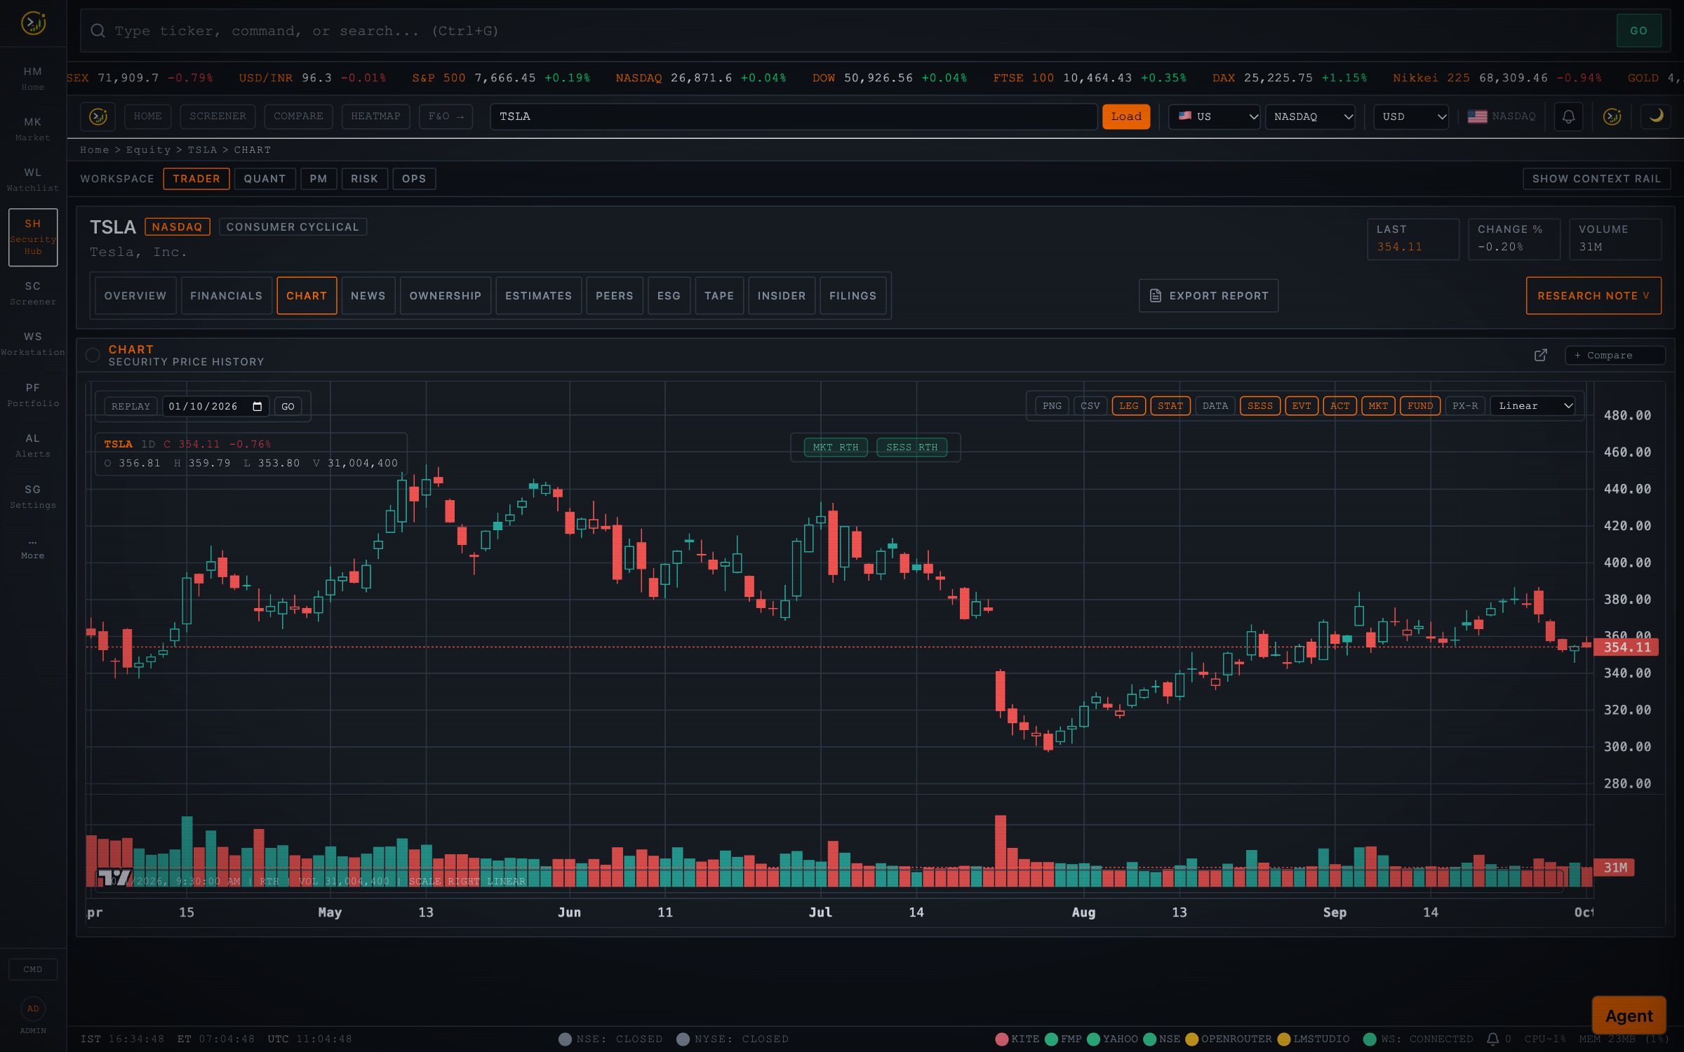The width and height of the screenshot is (1684, 1052).
Task: Open the notifications bell in the toolbar
Action: pyautogui.click(x=1568, y=116)
